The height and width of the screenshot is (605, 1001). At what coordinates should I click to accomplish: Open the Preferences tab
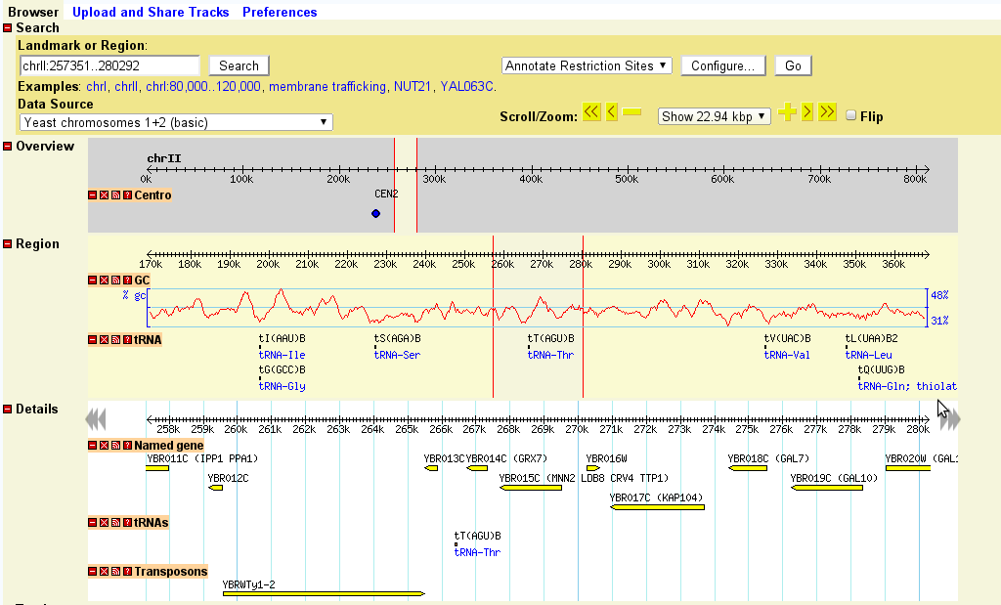click(280, 12)
